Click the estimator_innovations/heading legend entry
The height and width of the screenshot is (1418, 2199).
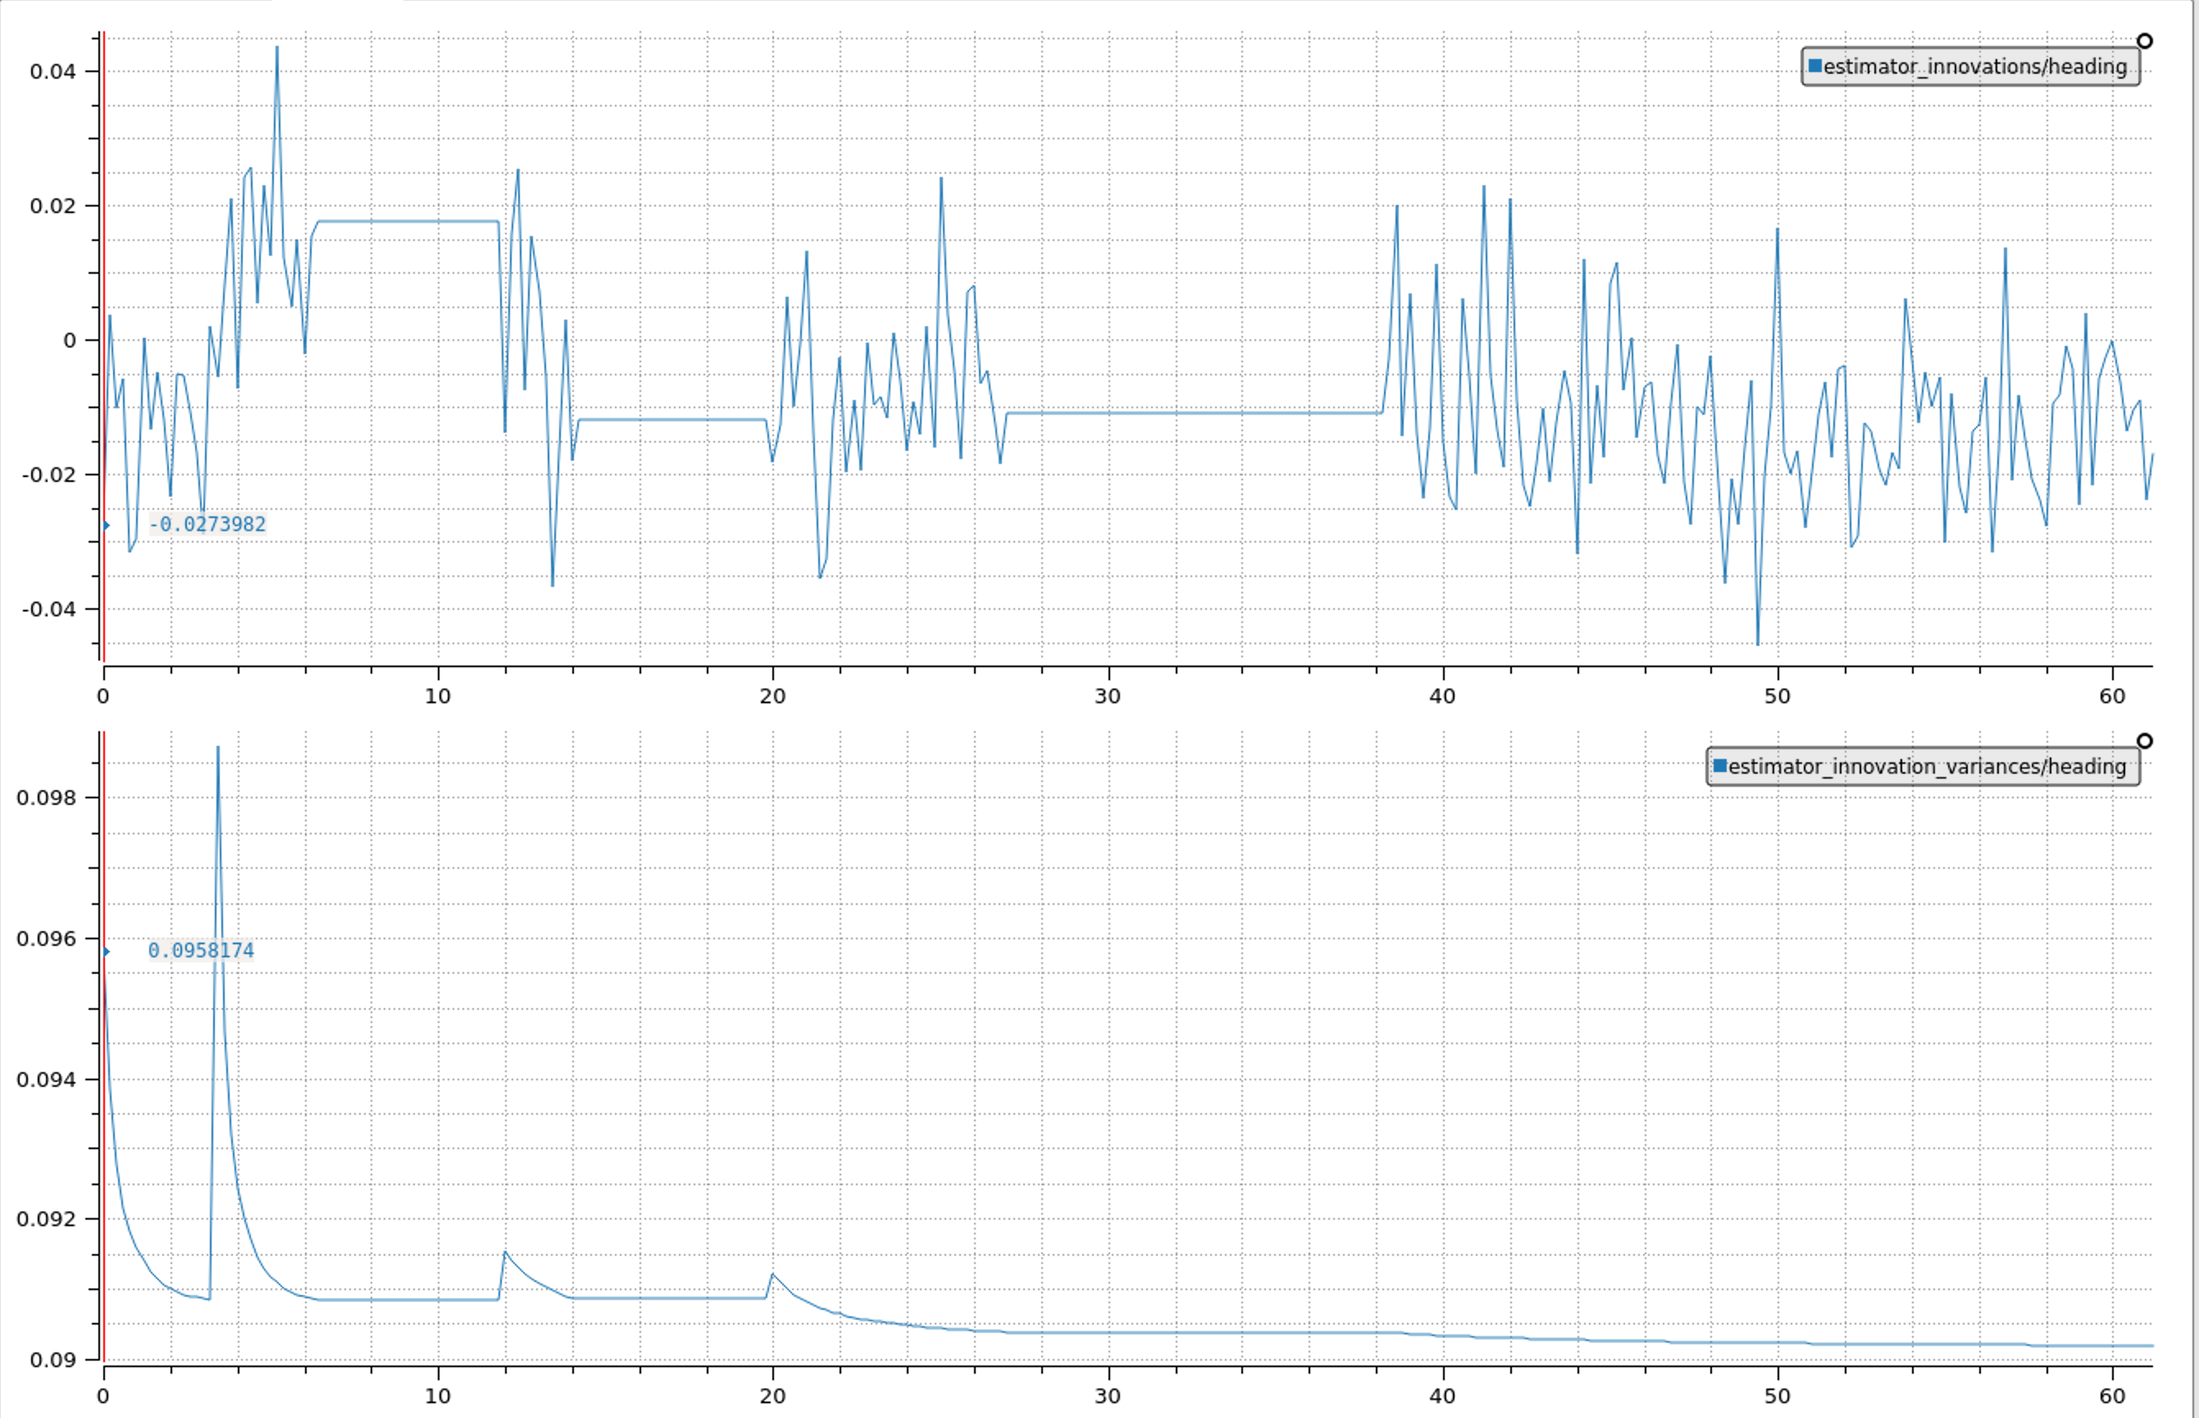(x=1969, y=66)
